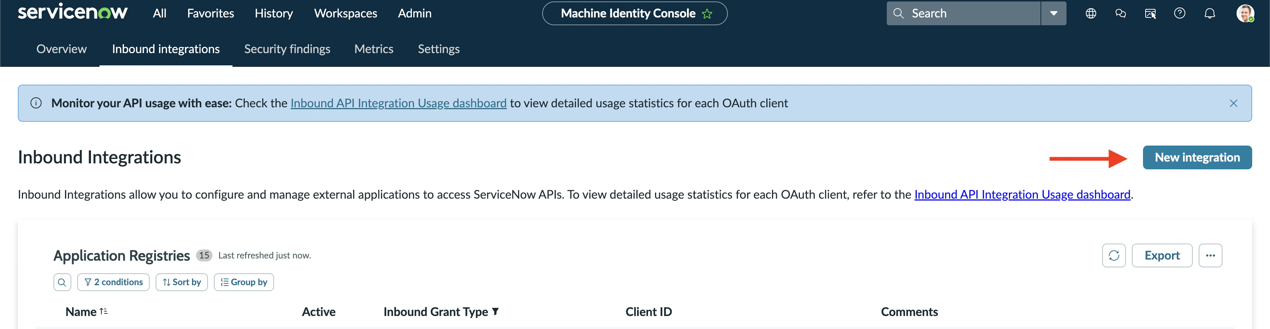Click the Machine Identity Console title pill
The width and height of the screenshot is (1270, 329).
point(635,13)
